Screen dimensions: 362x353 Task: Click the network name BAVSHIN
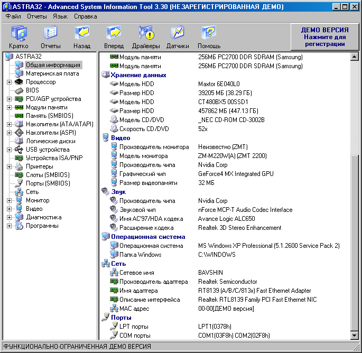210,273
